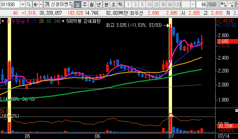Click the volume value 30,339,057
Screen dimensions: 238x139
coord(50,13)
